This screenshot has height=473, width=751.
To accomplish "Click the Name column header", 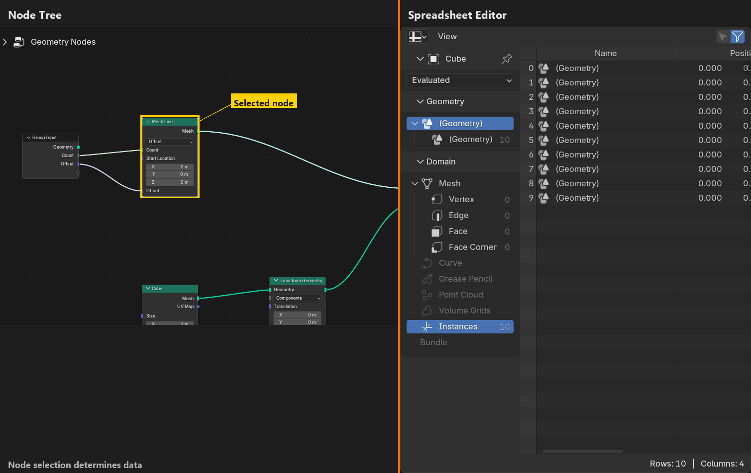I will tap(606, 53).
